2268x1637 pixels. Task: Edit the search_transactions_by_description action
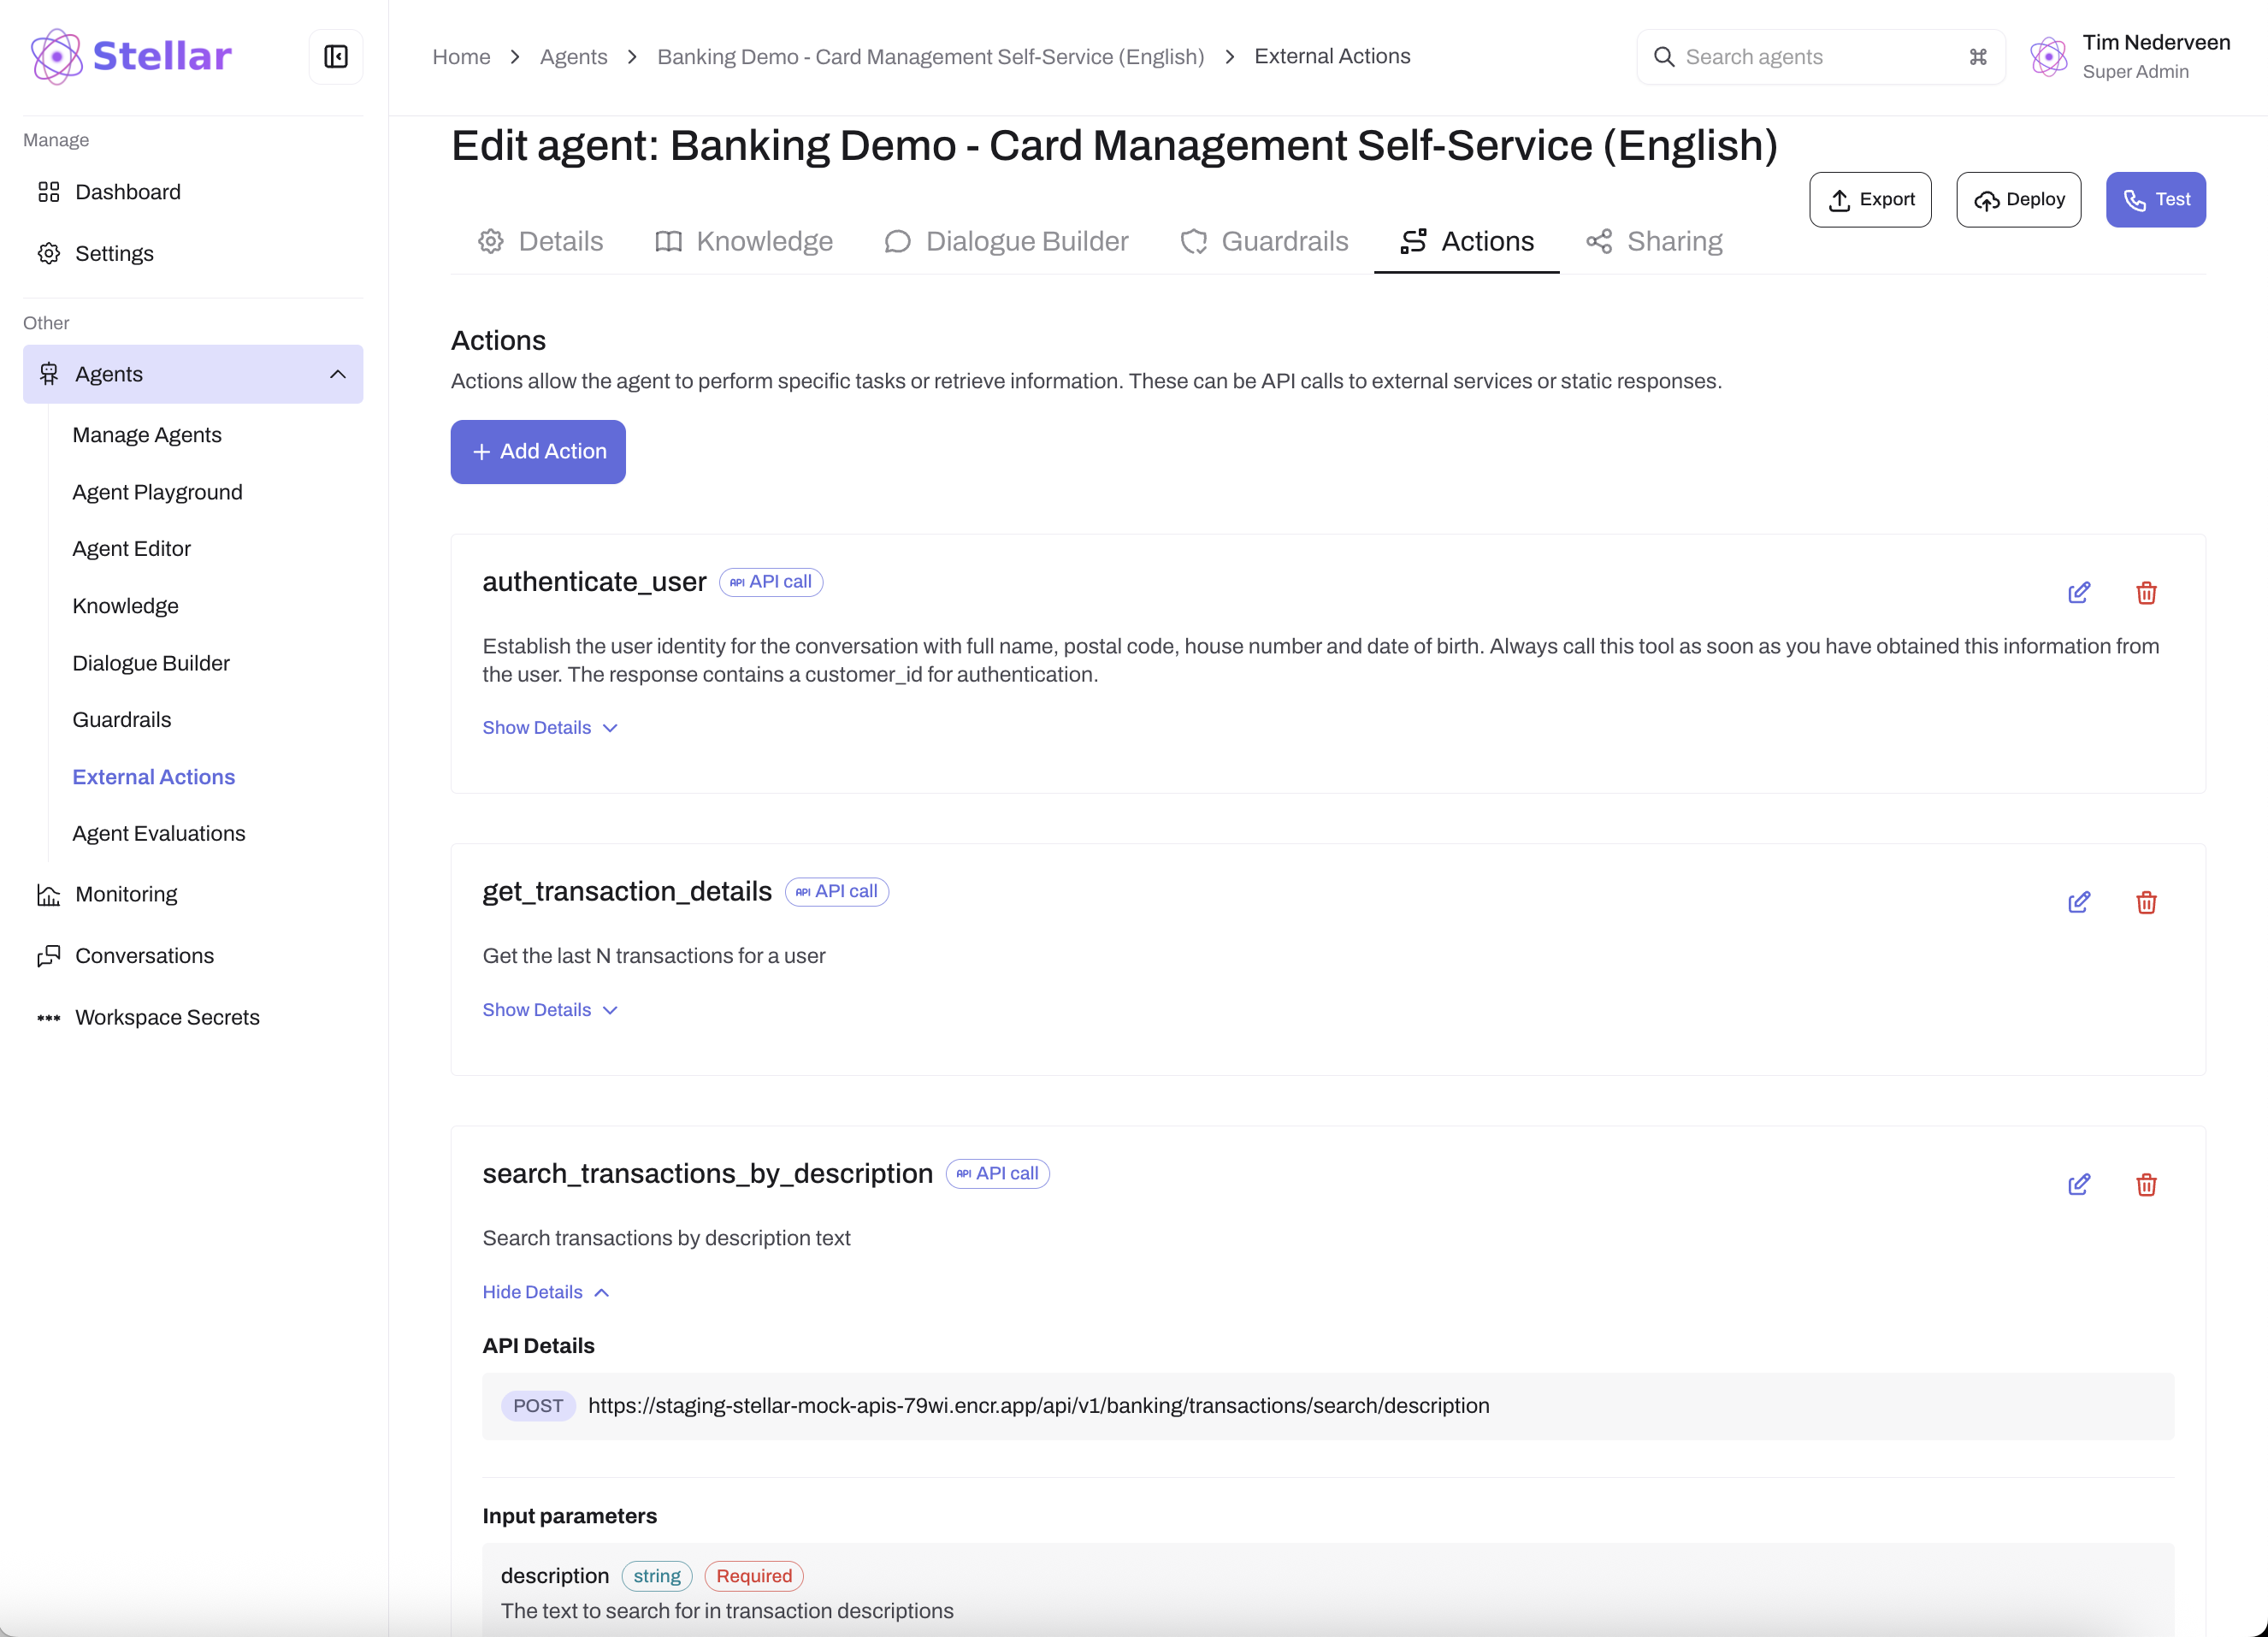pyautogui.click(x=2079, y=1185)
